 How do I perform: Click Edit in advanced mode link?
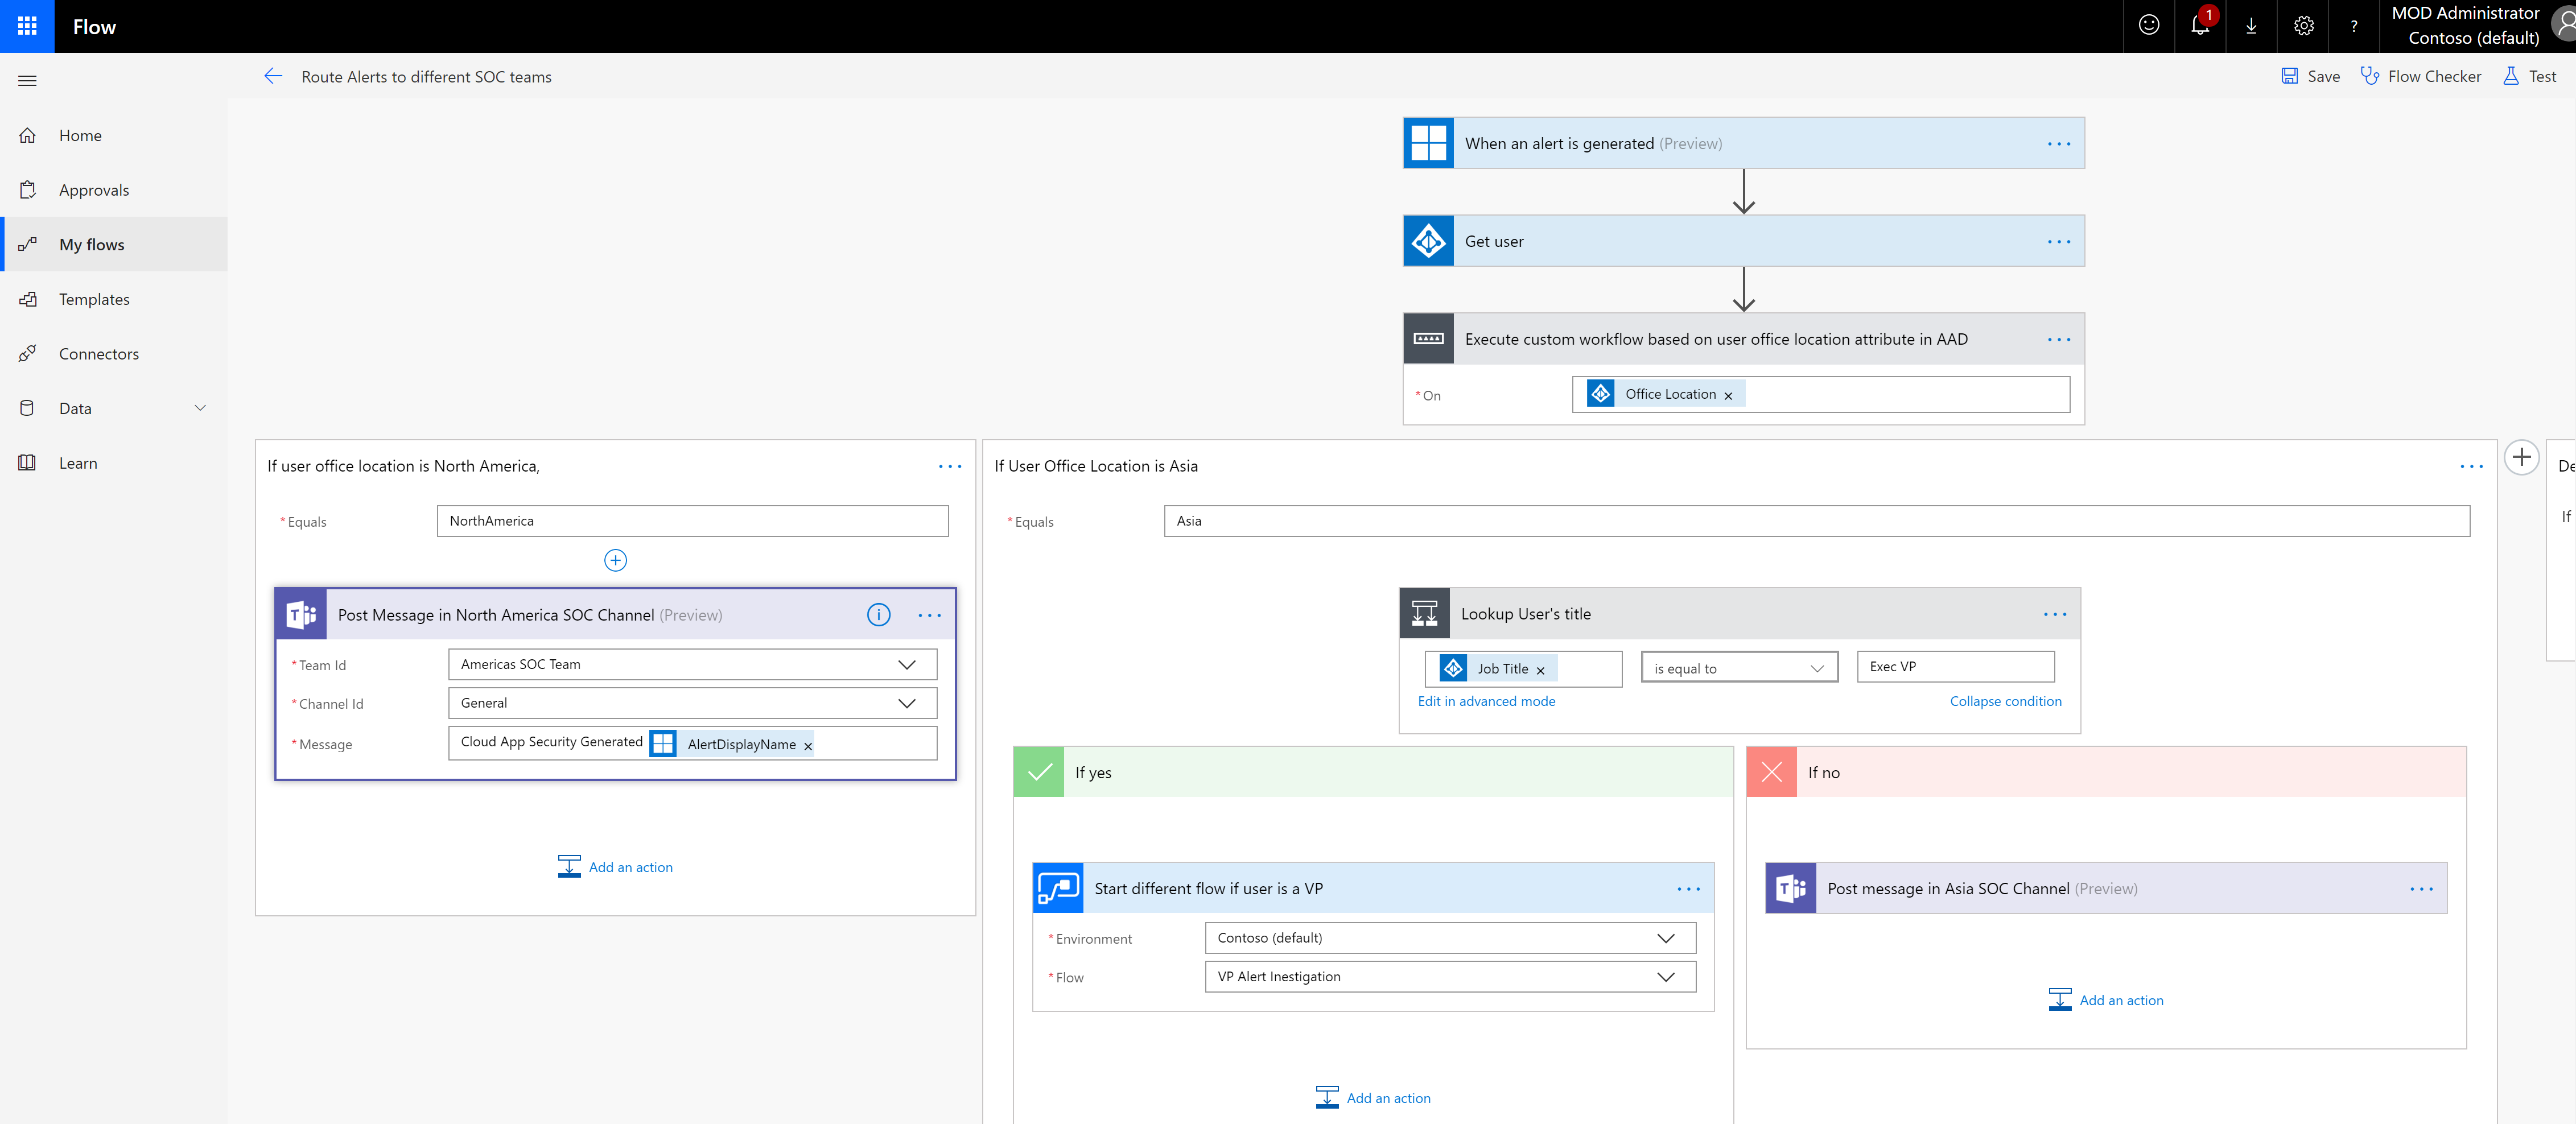[x=1487, y=701]
